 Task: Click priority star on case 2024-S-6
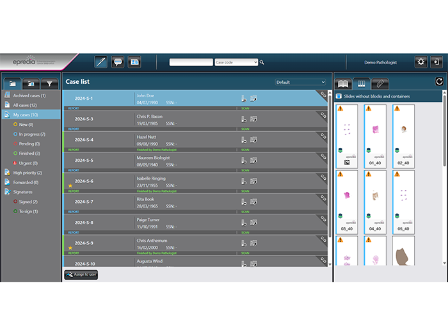click(x=70, y=186)
